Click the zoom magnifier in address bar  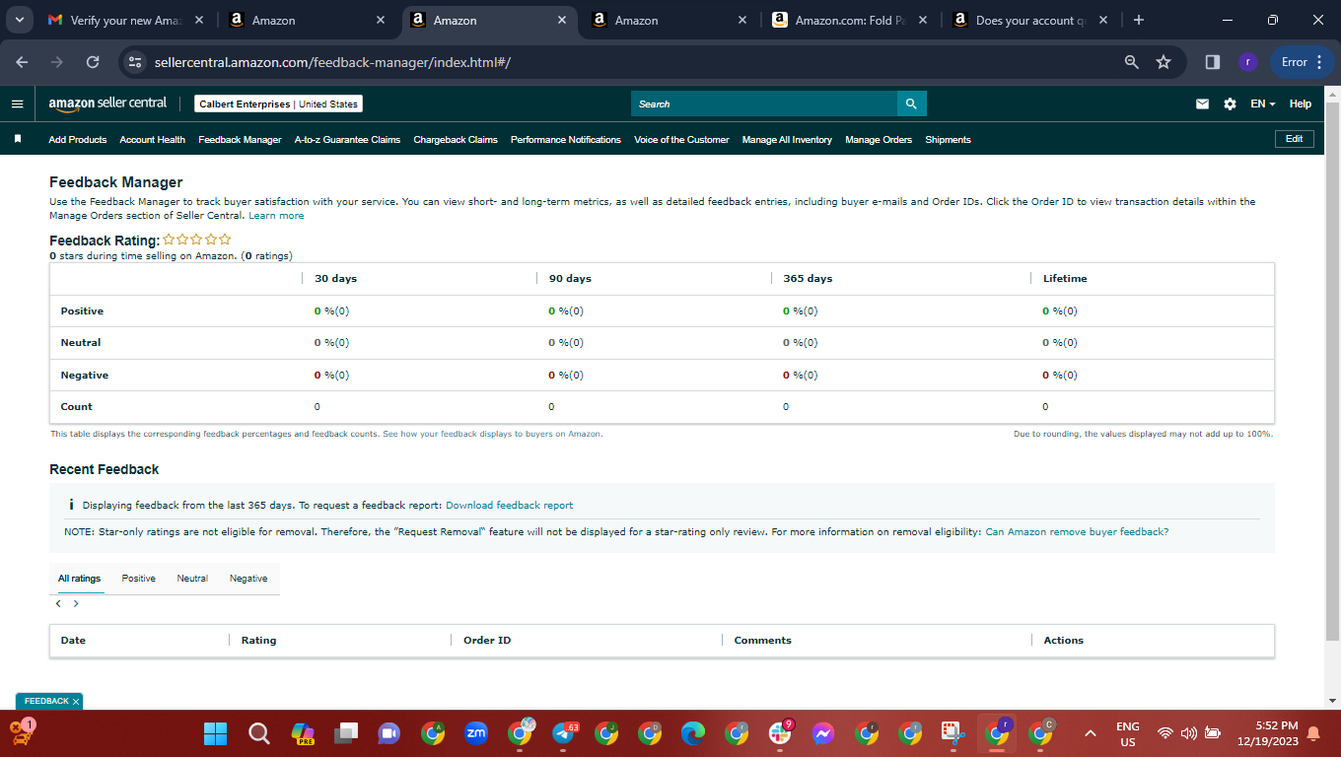click(1132, 62)
